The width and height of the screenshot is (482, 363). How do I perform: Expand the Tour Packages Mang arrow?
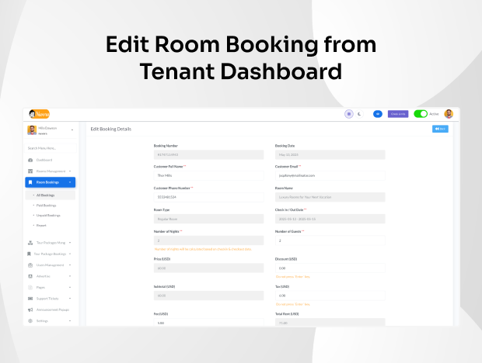(70, 243)
